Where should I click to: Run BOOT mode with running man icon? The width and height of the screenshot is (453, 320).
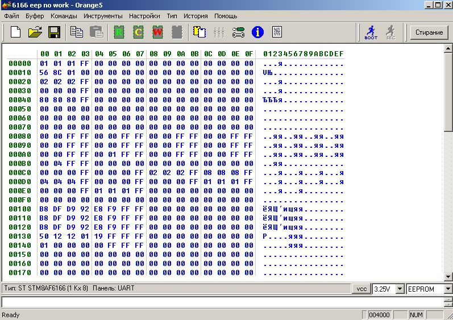(371, 32)
